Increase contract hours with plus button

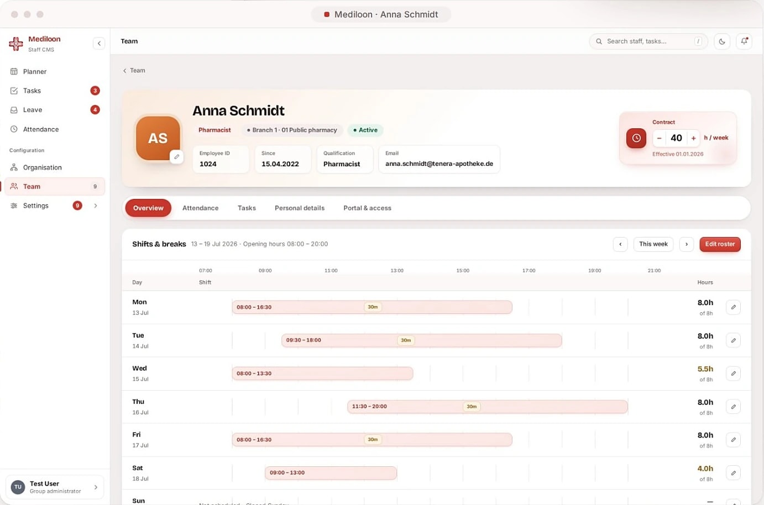(x=693, y=138)
